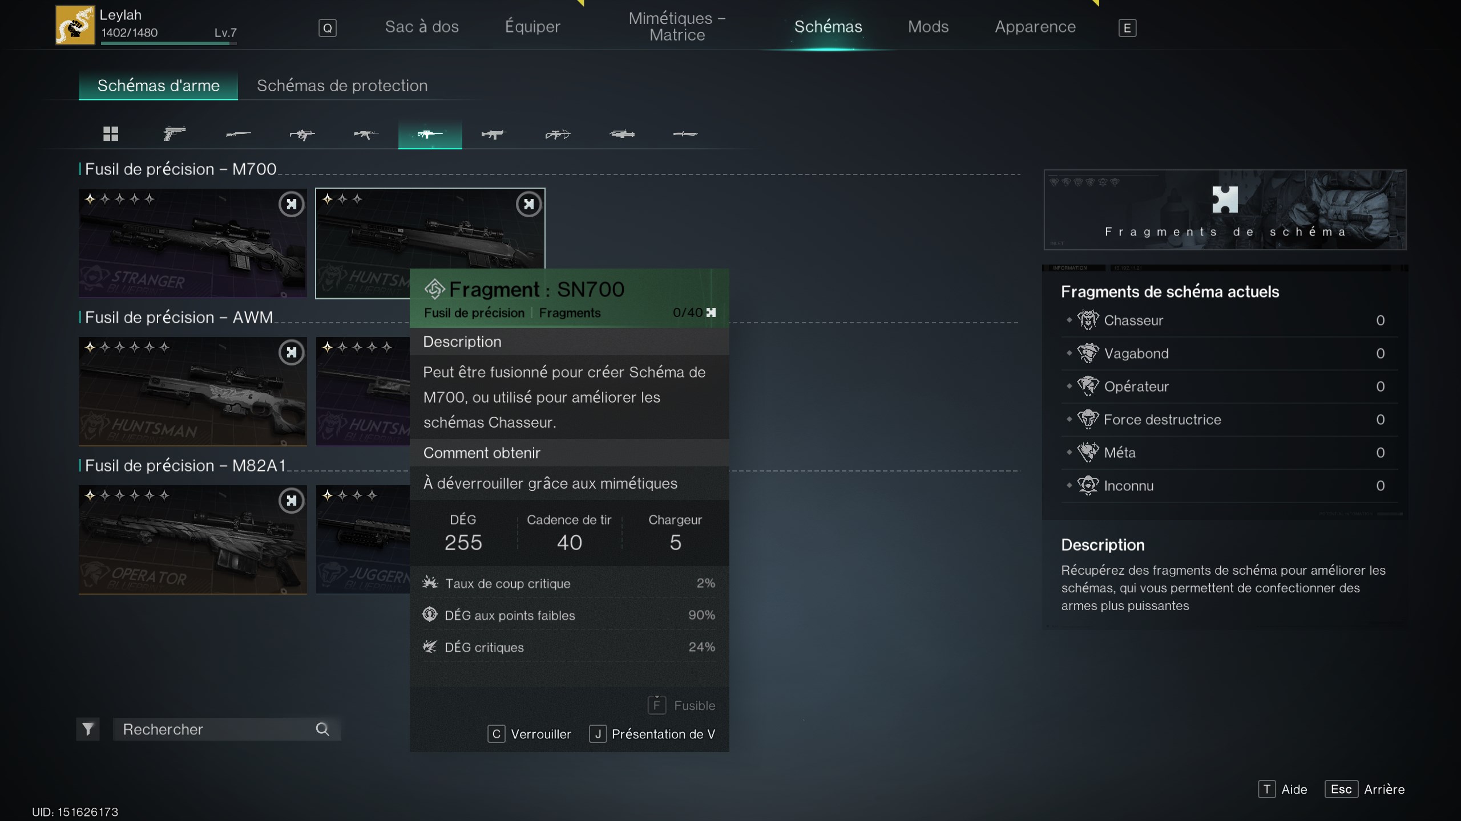Open the filter funnel button
This screenshot has height=821, width=1461.
88,729
